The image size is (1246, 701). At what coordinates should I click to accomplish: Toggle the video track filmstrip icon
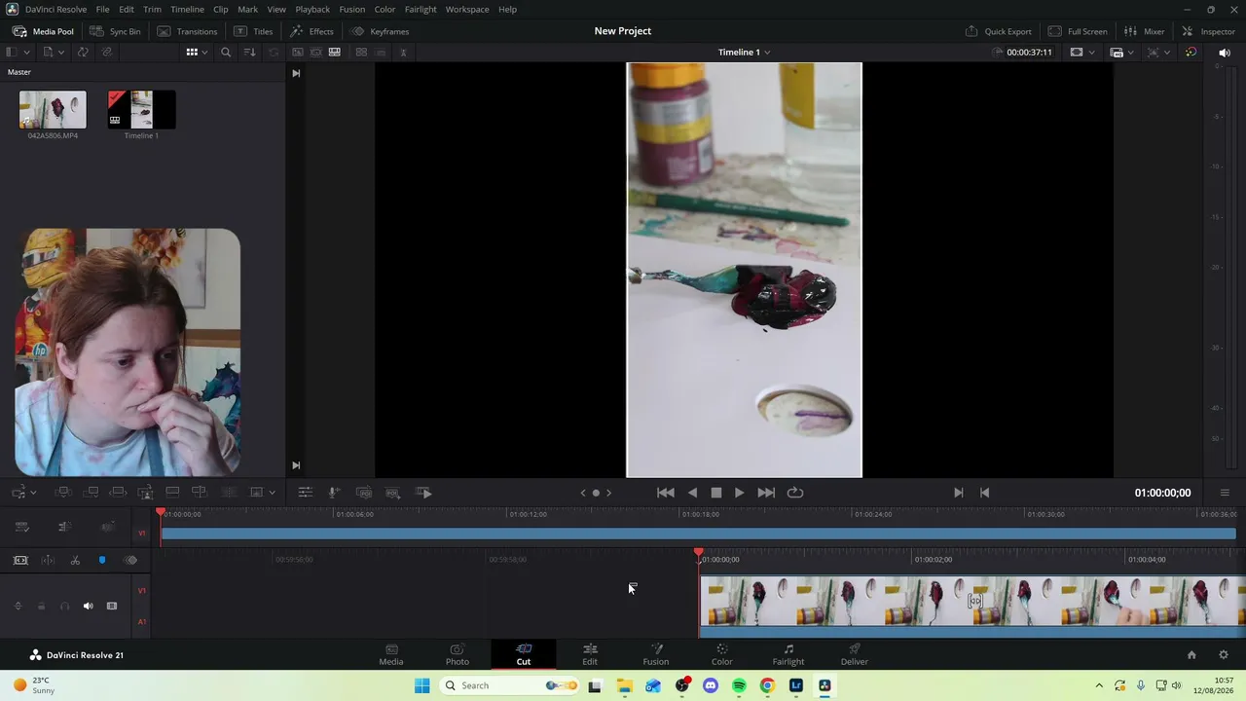click(x=112, y=606)
